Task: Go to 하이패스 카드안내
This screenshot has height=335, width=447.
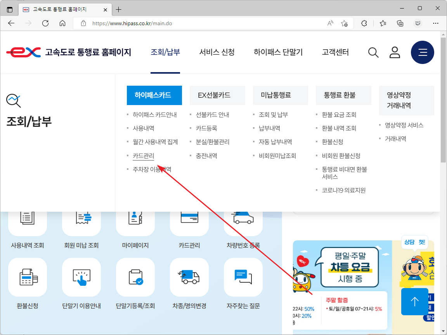Action: (155, 115)
